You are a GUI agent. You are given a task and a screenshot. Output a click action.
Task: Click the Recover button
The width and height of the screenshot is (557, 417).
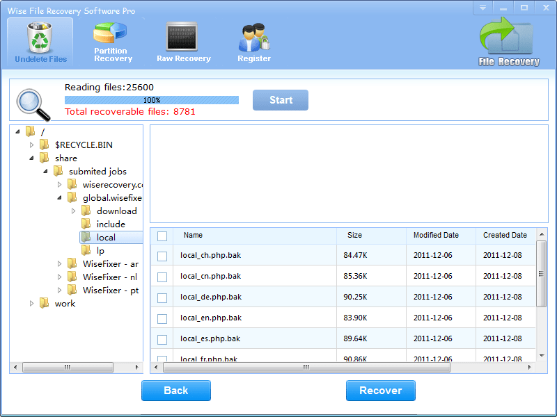[380, 391]
